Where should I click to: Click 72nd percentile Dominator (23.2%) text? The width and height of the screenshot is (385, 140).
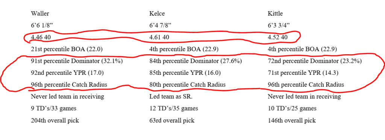(315, 61)
